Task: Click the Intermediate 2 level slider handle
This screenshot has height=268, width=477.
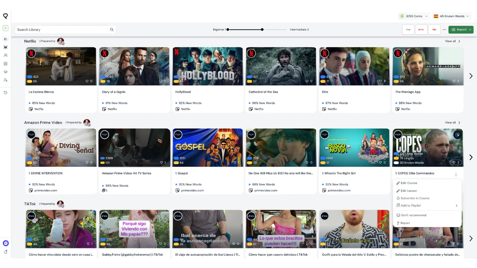Action: pyautogui.click(x=262, y=29)
